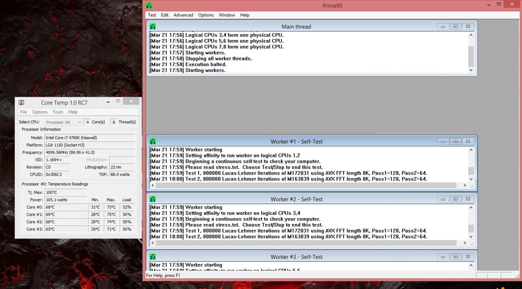
Task: Click Core #0 load value 52%
Action: click(x=127, y=207)
